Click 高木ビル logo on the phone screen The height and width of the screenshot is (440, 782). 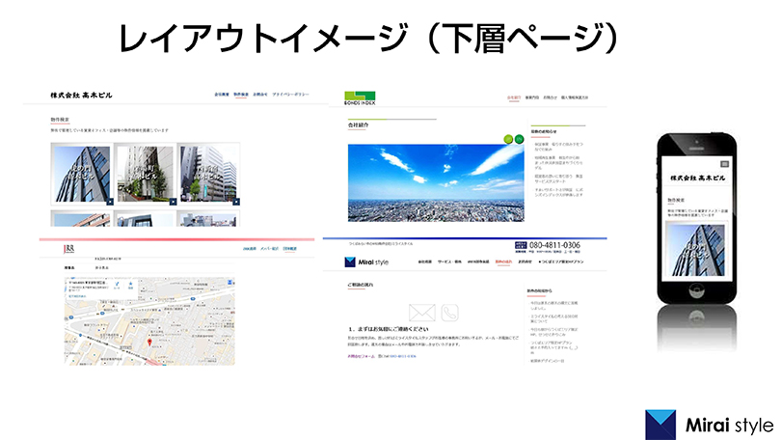697,178
